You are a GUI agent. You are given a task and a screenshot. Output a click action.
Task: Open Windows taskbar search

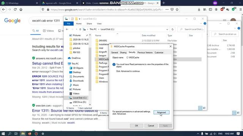coord(9,134)
